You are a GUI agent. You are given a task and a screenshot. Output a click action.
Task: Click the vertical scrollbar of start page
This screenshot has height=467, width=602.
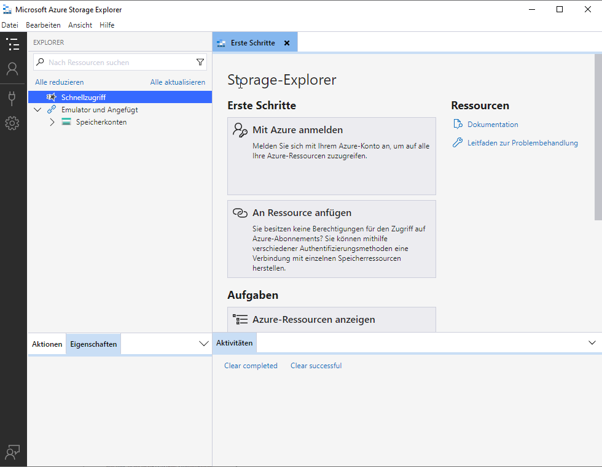coord(598,137)
